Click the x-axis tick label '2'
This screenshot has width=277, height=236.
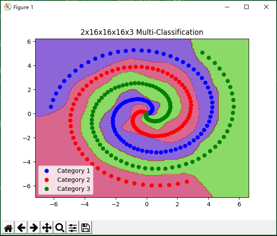point(177,204)
